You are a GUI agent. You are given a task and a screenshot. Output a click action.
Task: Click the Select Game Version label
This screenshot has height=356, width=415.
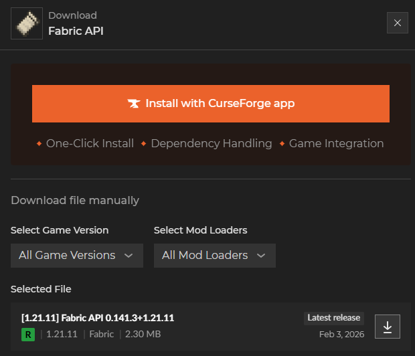click(x=60, y=230)
